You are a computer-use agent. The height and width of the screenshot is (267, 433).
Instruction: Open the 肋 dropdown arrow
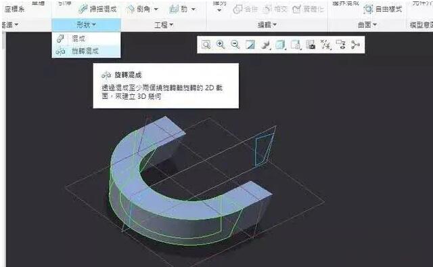pos(193,9)
